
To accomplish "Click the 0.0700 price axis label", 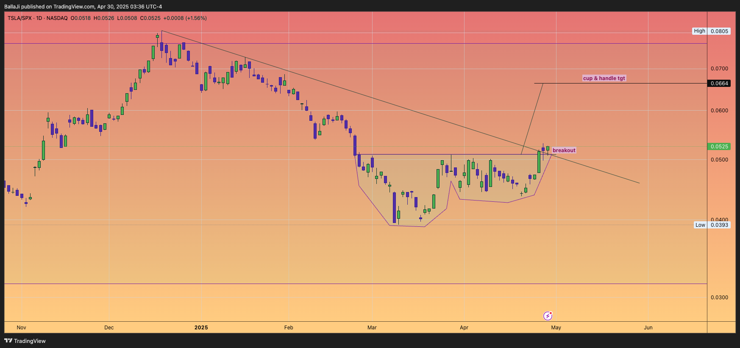I will [x=719, y=69].
